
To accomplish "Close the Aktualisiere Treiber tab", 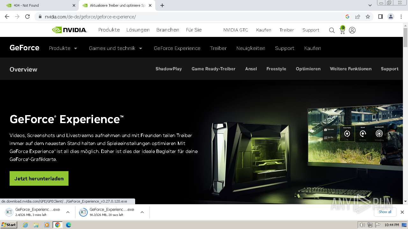I will (x=150, y=5).
